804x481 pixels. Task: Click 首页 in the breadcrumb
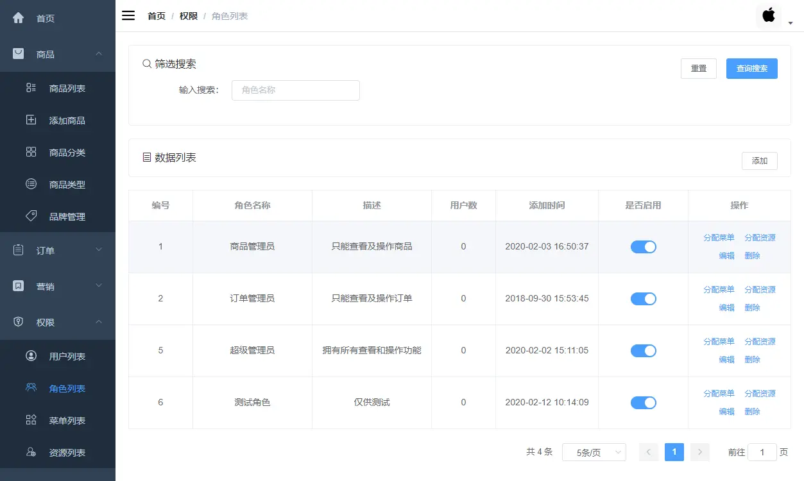pos(157,16)
